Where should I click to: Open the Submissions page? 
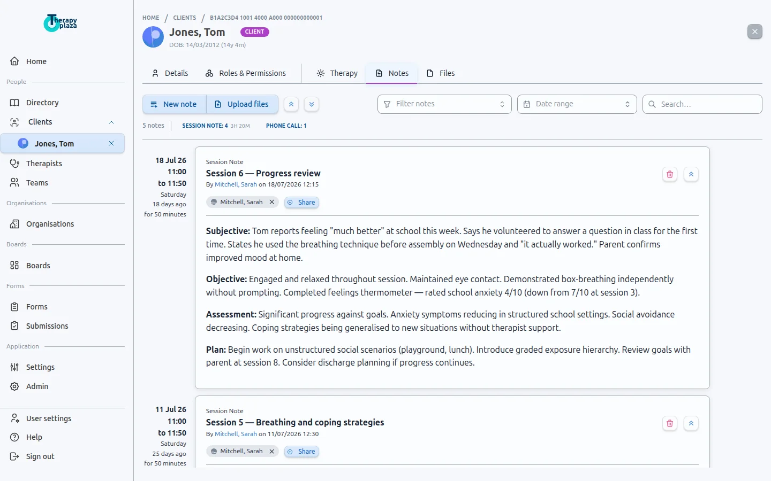click(x=62, y=326)
